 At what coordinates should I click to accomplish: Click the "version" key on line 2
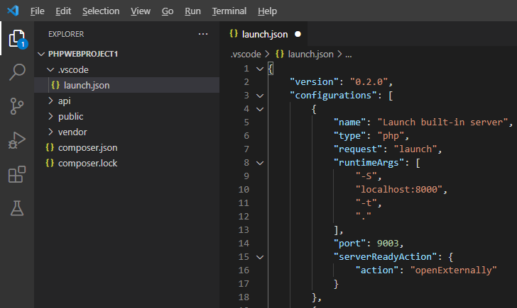coord(314,81)
